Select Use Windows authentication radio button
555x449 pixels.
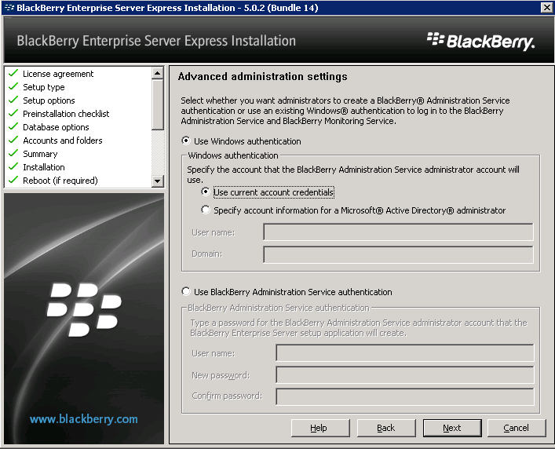pyautogui.click(x=186, y=141)
